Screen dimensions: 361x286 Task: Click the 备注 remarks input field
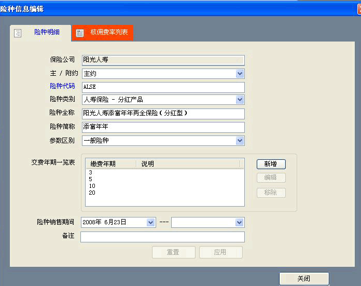[162, 237]
